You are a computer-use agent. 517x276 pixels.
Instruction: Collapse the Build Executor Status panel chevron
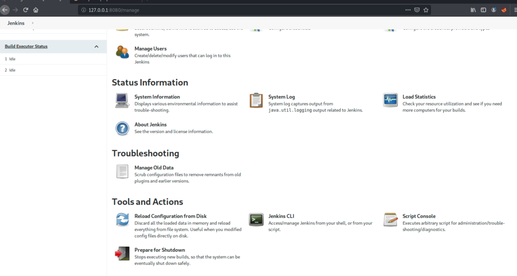[x=96, y=46]
